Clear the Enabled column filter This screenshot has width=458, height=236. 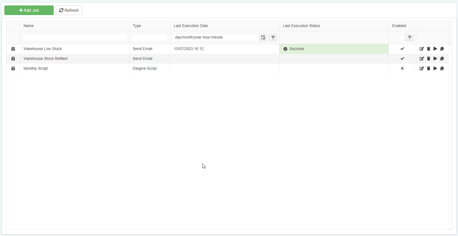pos(410,37)
